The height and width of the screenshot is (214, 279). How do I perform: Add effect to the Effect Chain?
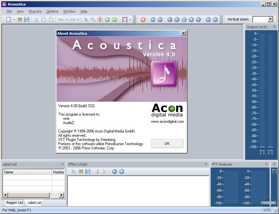73,171
